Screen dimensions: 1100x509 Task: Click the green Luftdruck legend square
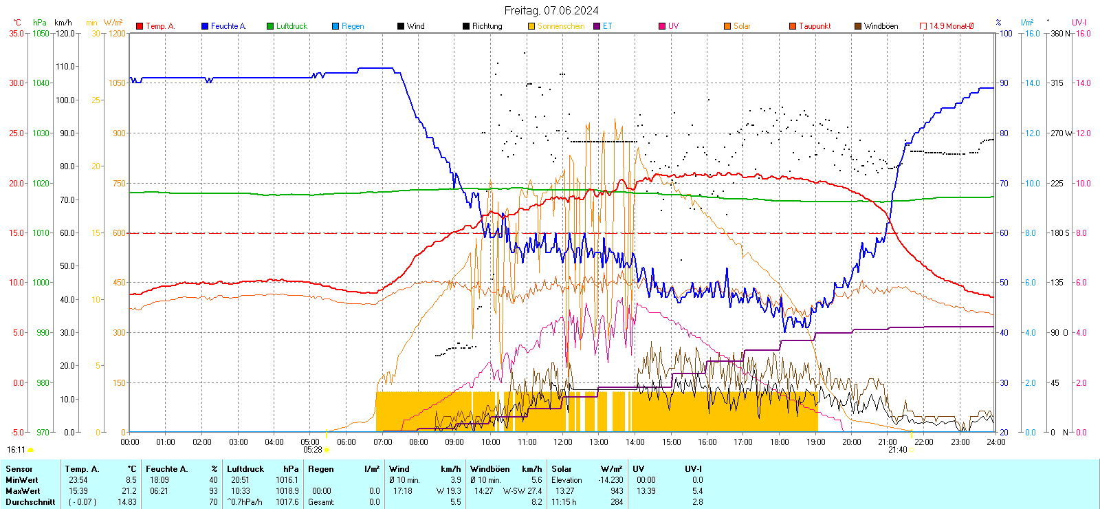click(270, 26)
